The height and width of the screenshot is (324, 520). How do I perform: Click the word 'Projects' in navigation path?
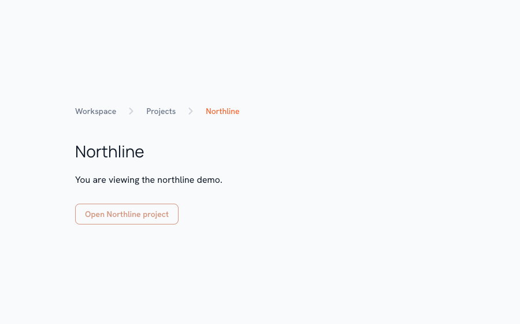click(161, 111)
